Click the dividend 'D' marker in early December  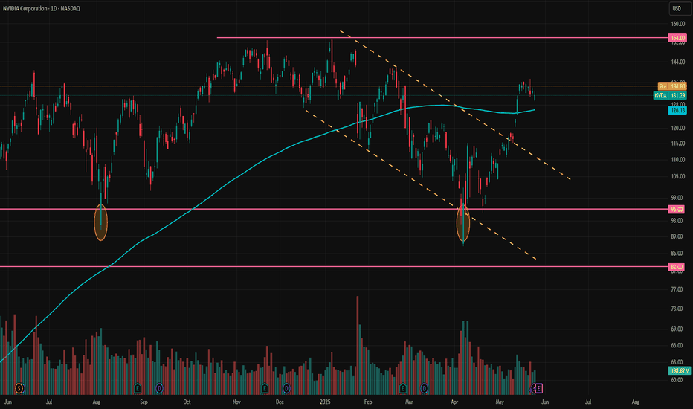(x=286, y=389)
